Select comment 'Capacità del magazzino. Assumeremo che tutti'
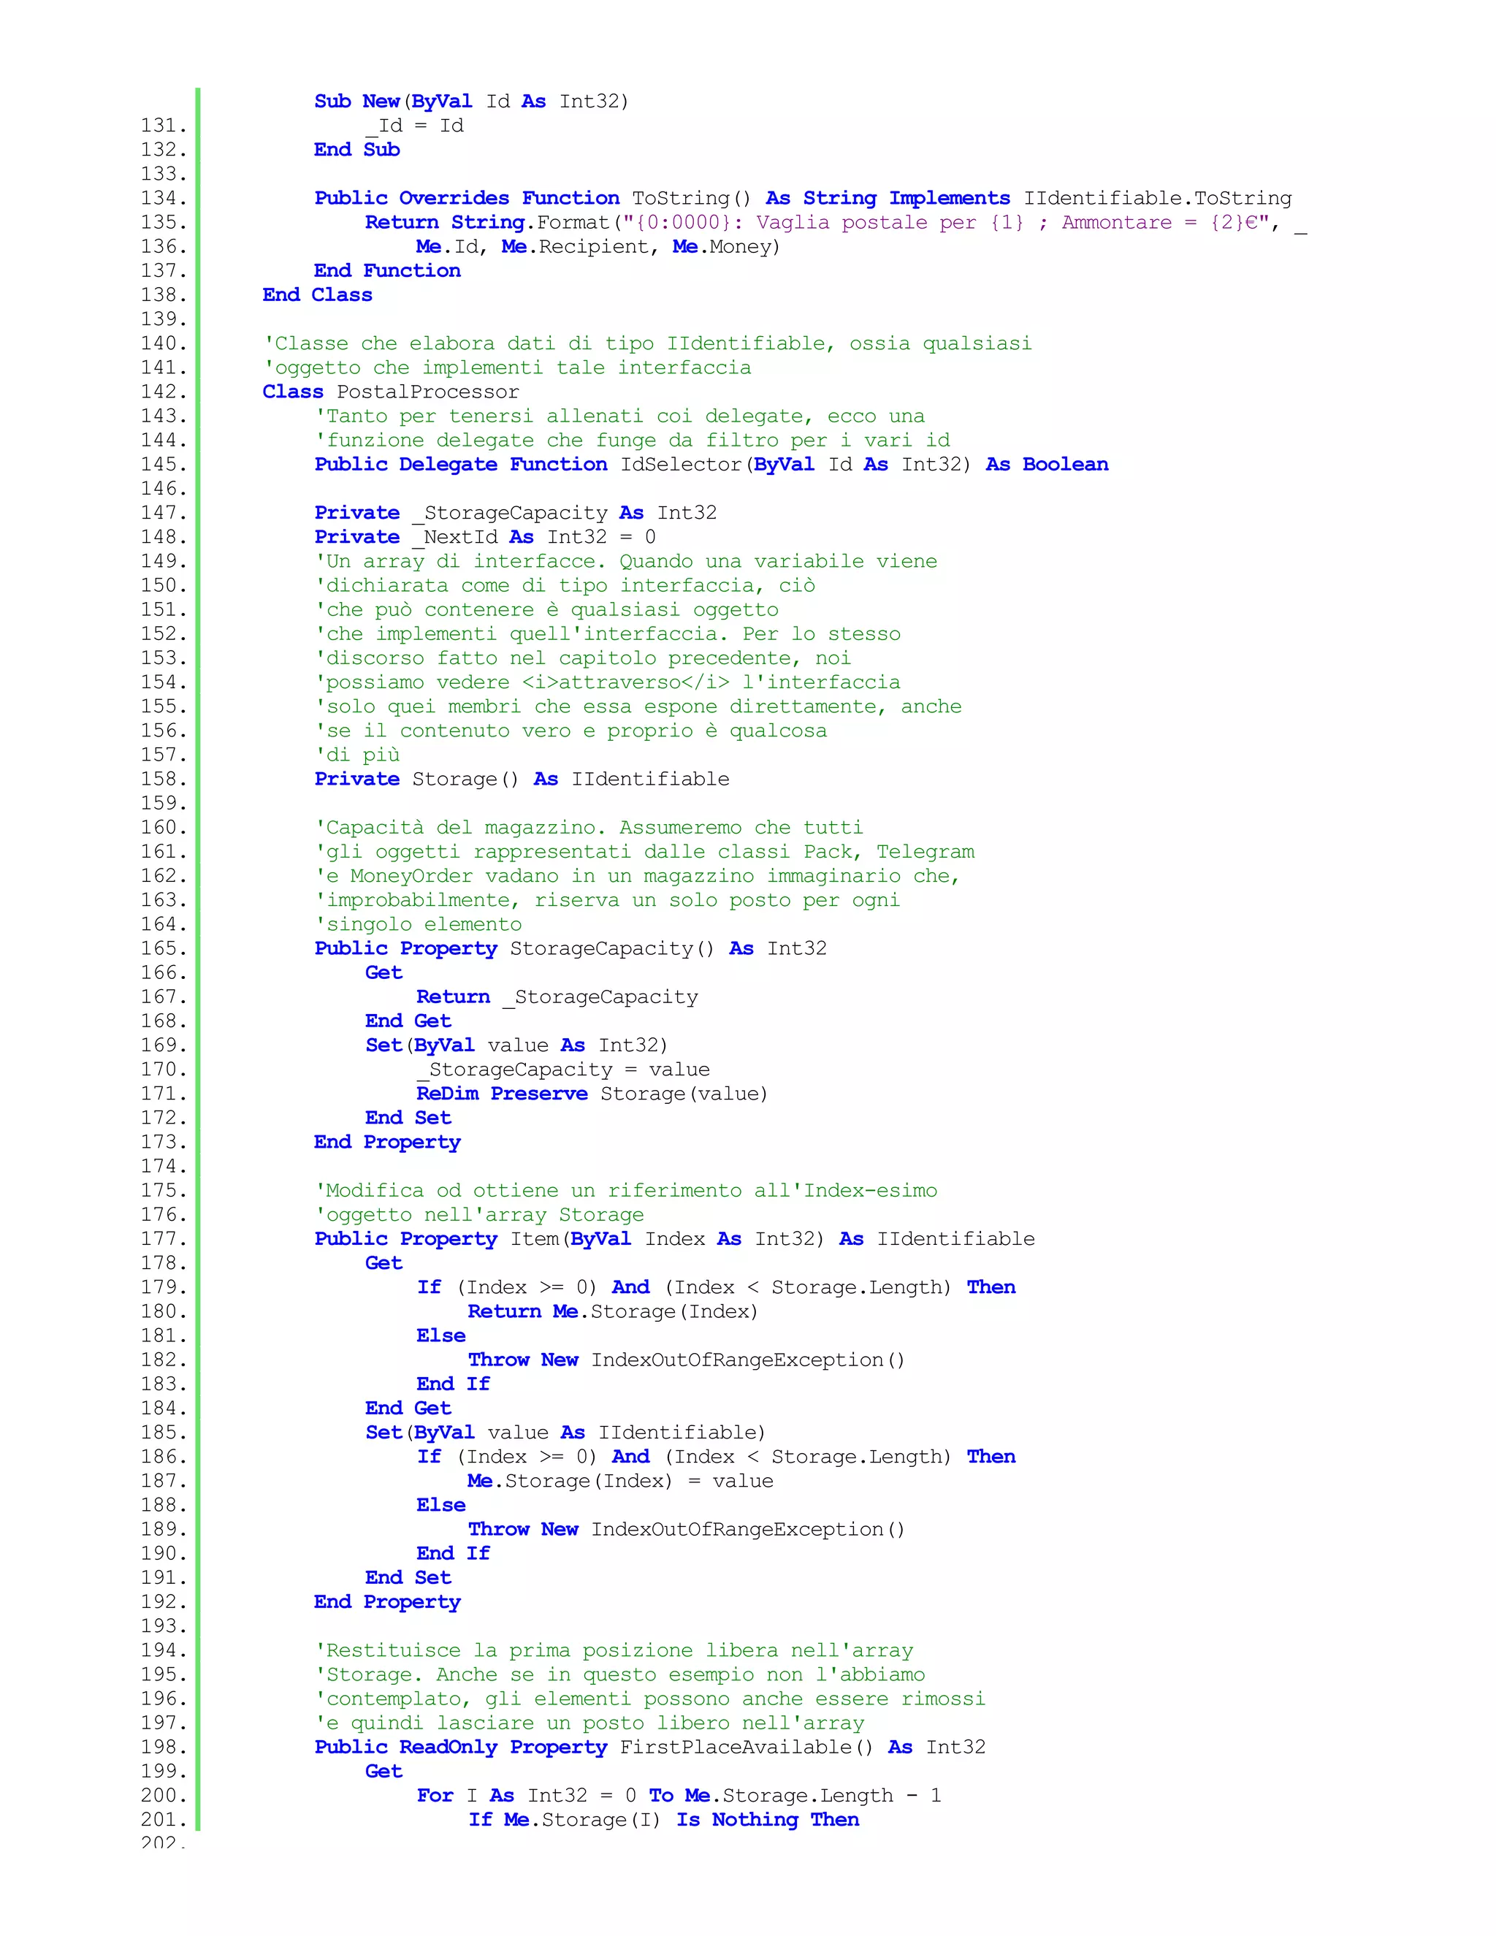This screenshot has width=1496, height=1936. [589, 827]
